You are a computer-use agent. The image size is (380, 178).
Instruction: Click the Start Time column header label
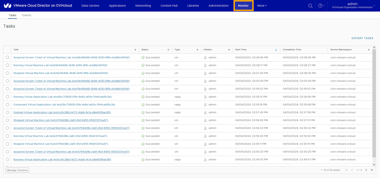tap(241, 50)
